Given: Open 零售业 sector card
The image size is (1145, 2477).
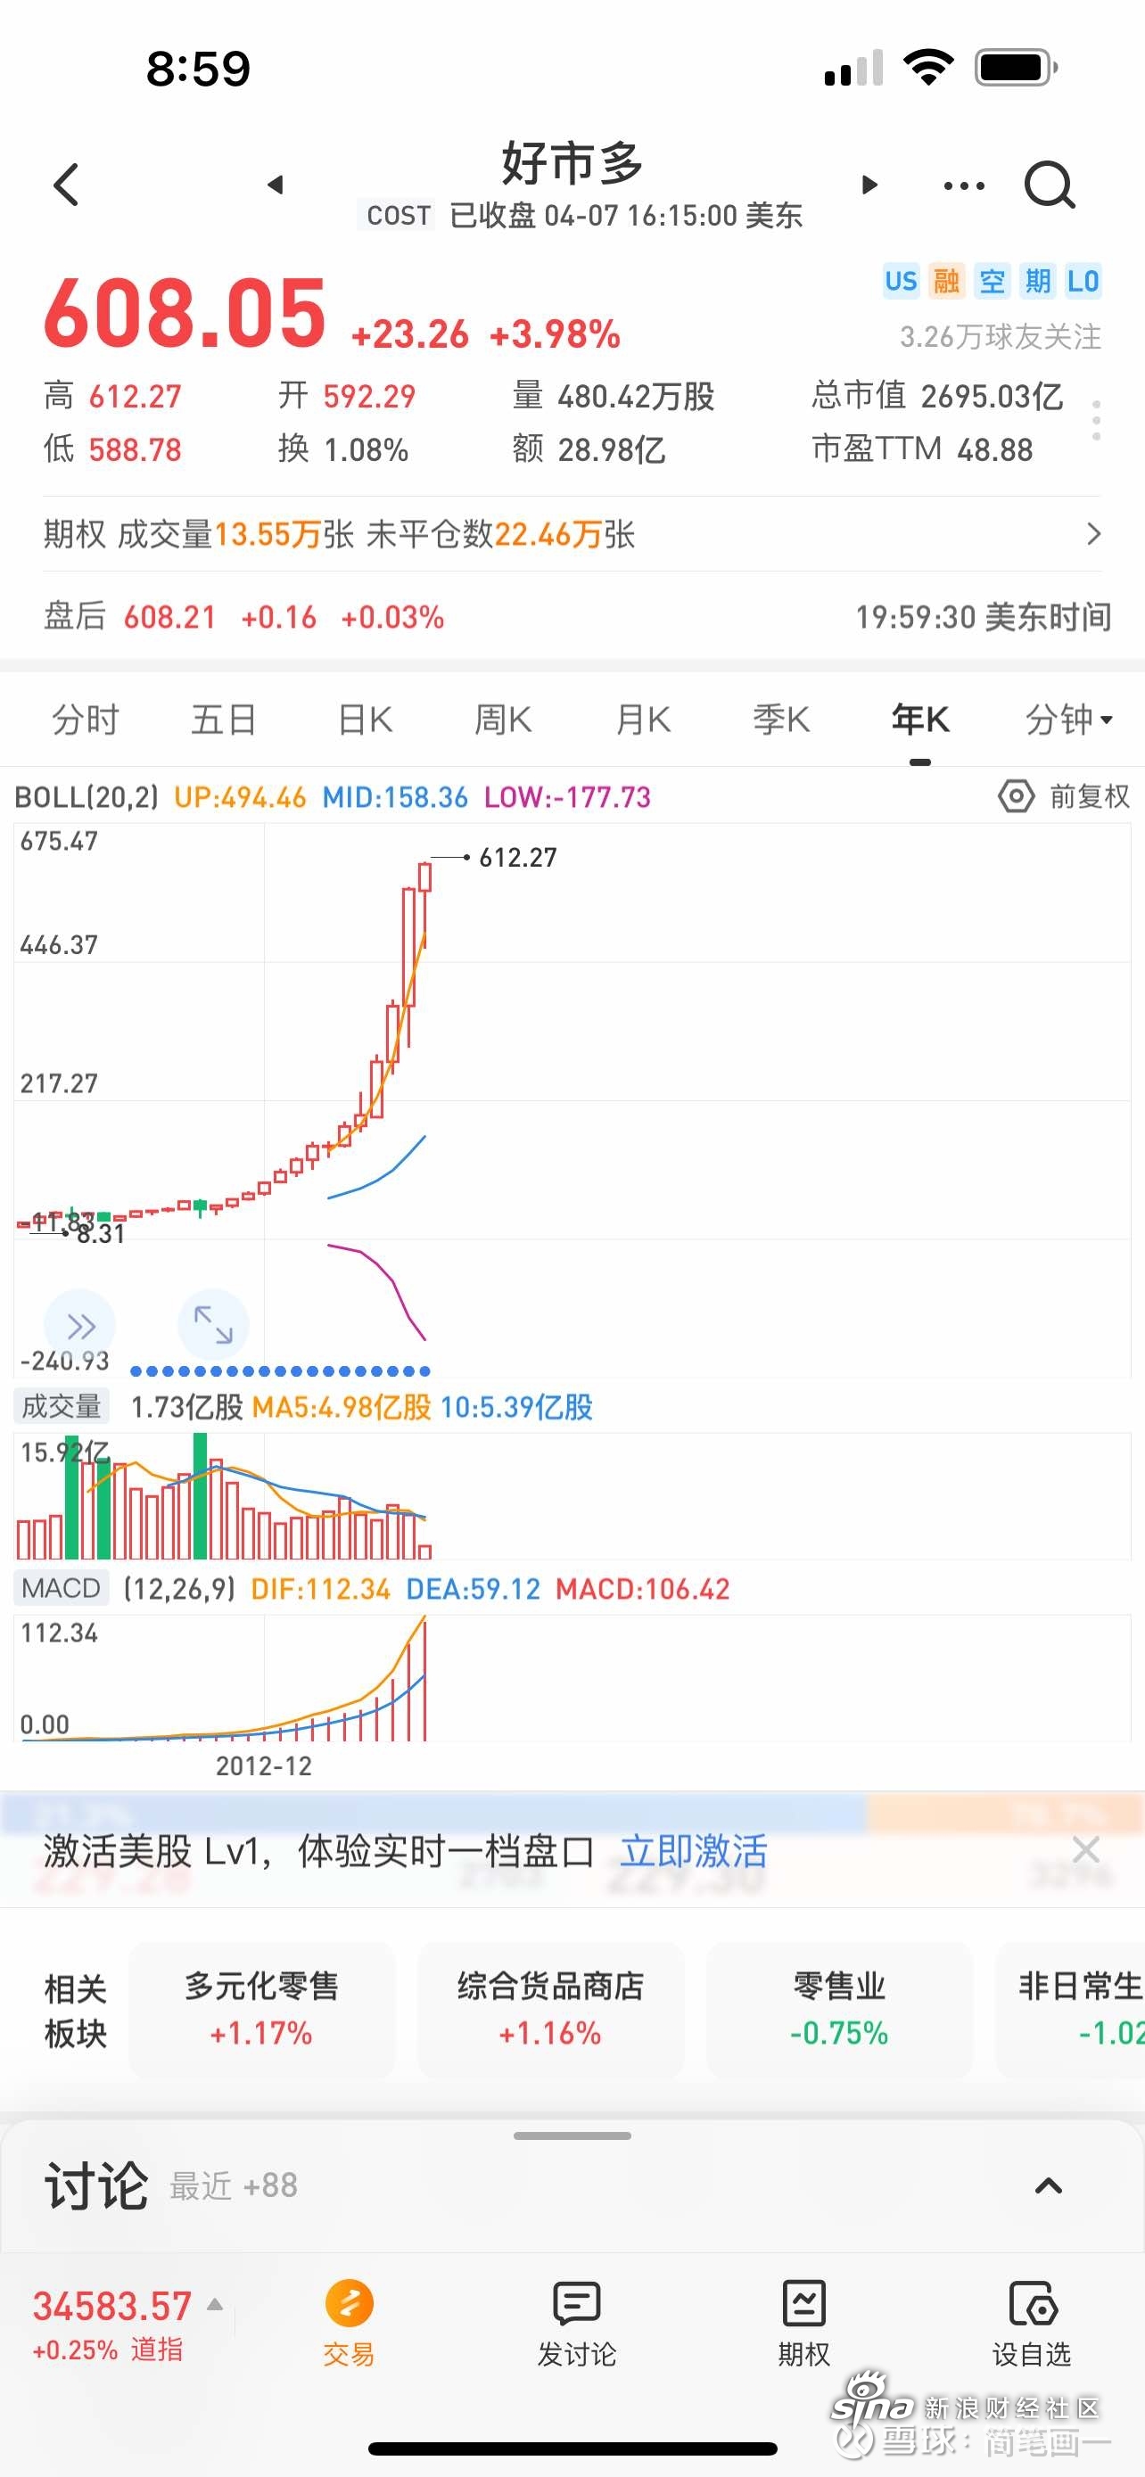Looking at the screenshot, I should click(x=839, y=2009).
